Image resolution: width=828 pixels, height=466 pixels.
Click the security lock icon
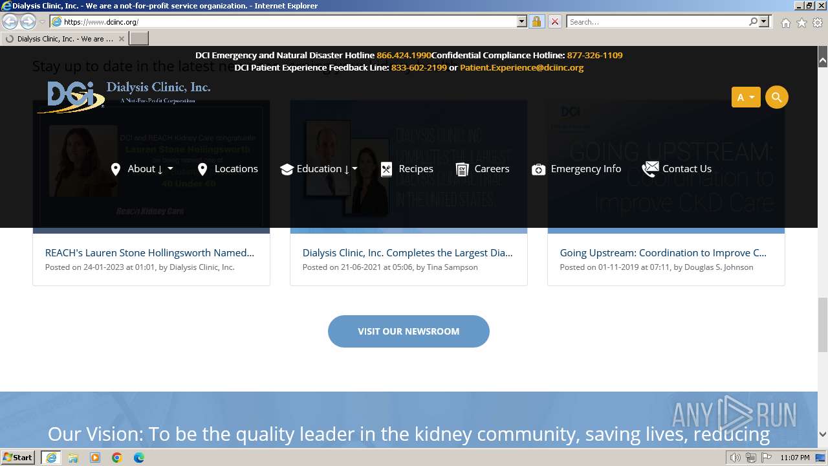(x=536, y=21)
